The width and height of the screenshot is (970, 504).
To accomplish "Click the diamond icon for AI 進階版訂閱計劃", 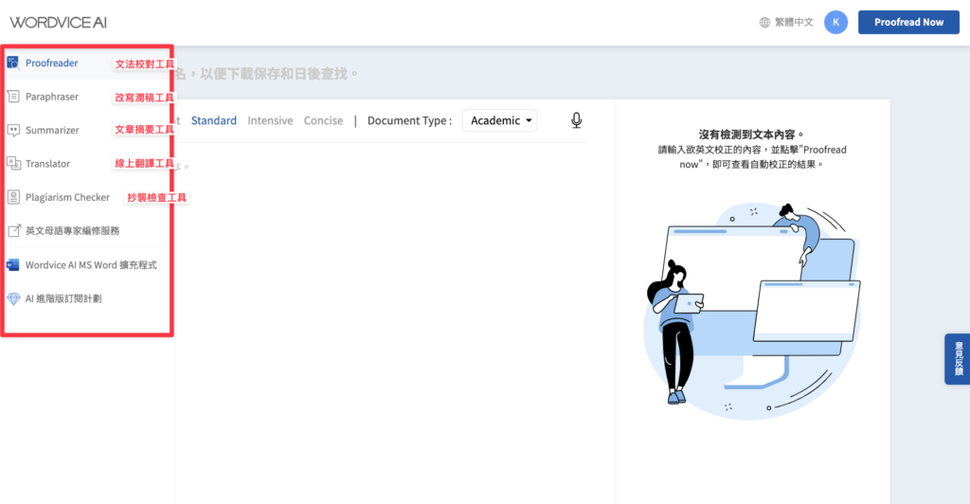I will point(13,298).
